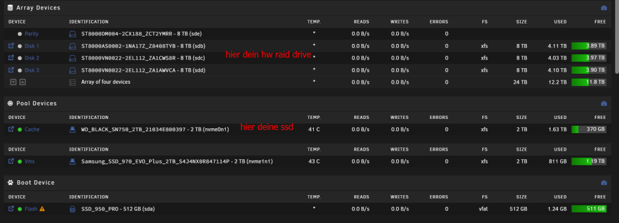Open the Flash device link
Viewport: 619px width, 223px height.
click(x=31, y=209)
